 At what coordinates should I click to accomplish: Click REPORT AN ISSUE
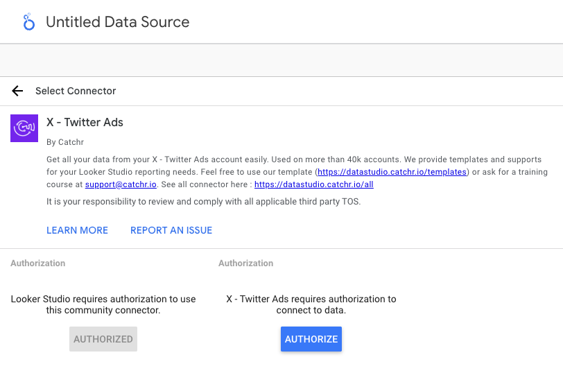[171, 230]
